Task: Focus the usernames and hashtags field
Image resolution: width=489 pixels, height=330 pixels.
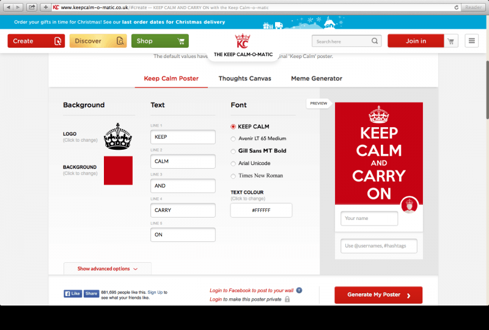Action: [x=379, y=246]
